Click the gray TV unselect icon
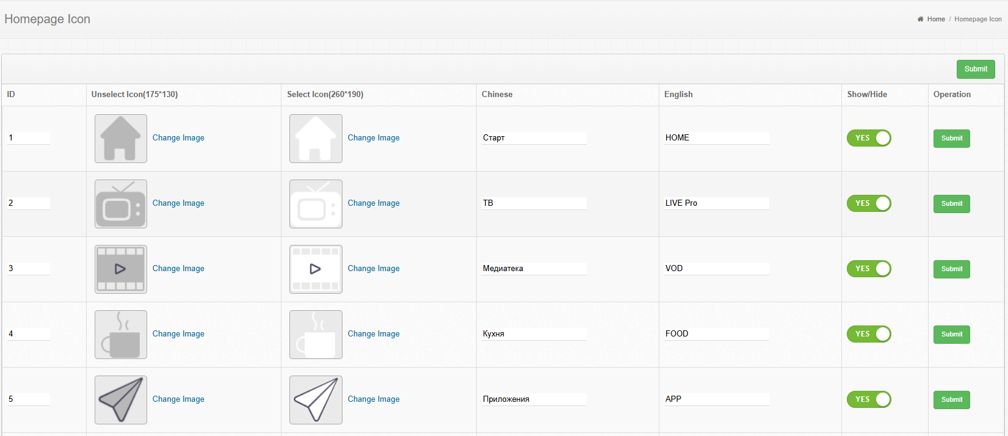Viewport: 1008px width, 436px height. [x=121, y=204]
